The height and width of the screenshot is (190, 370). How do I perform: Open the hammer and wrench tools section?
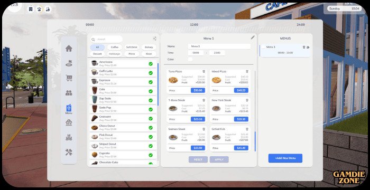[x=69, y=153]
